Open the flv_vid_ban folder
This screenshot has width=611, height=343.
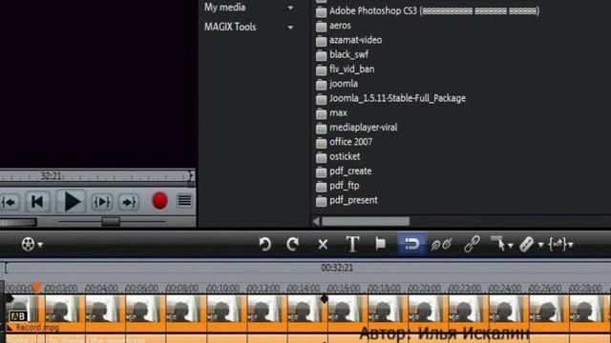point(346,70)
